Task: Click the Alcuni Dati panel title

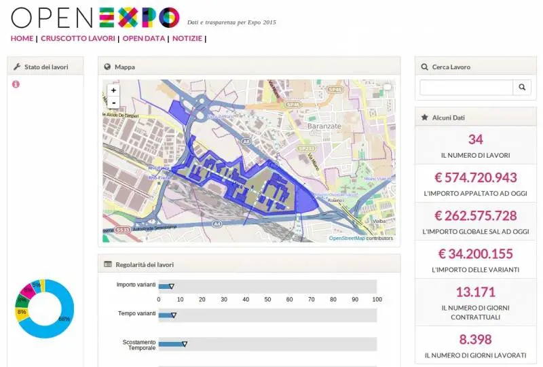Action: 449,118
